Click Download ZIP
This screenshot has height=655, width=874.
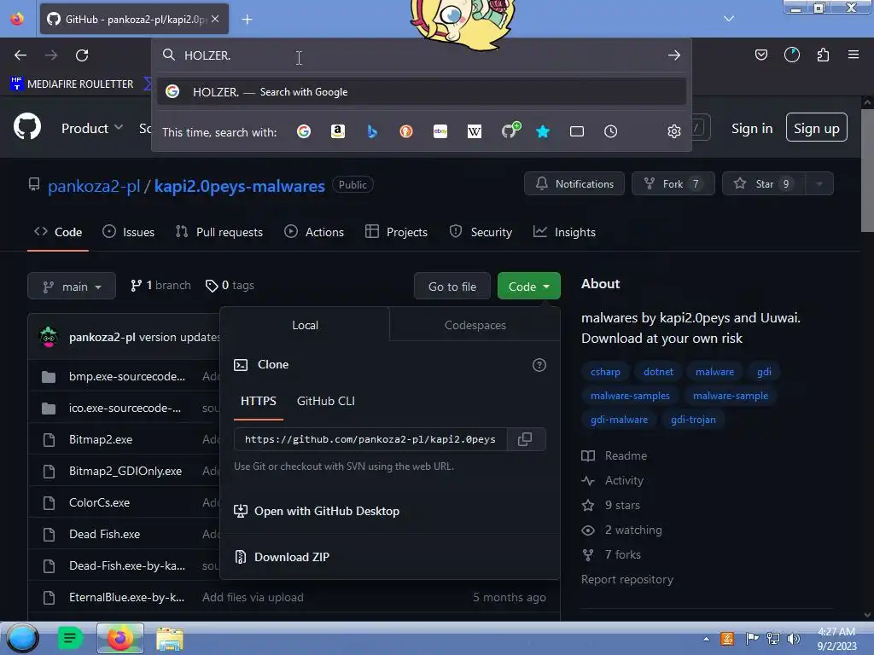tap(292, 557)
